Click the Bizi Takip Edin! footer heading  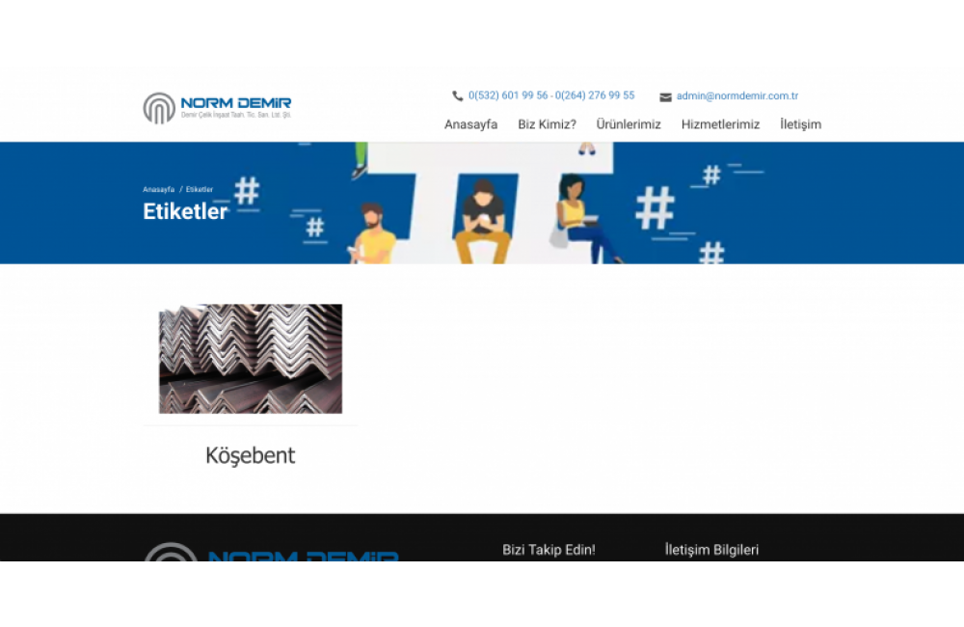pyautogui.click(x=549, y=550)
